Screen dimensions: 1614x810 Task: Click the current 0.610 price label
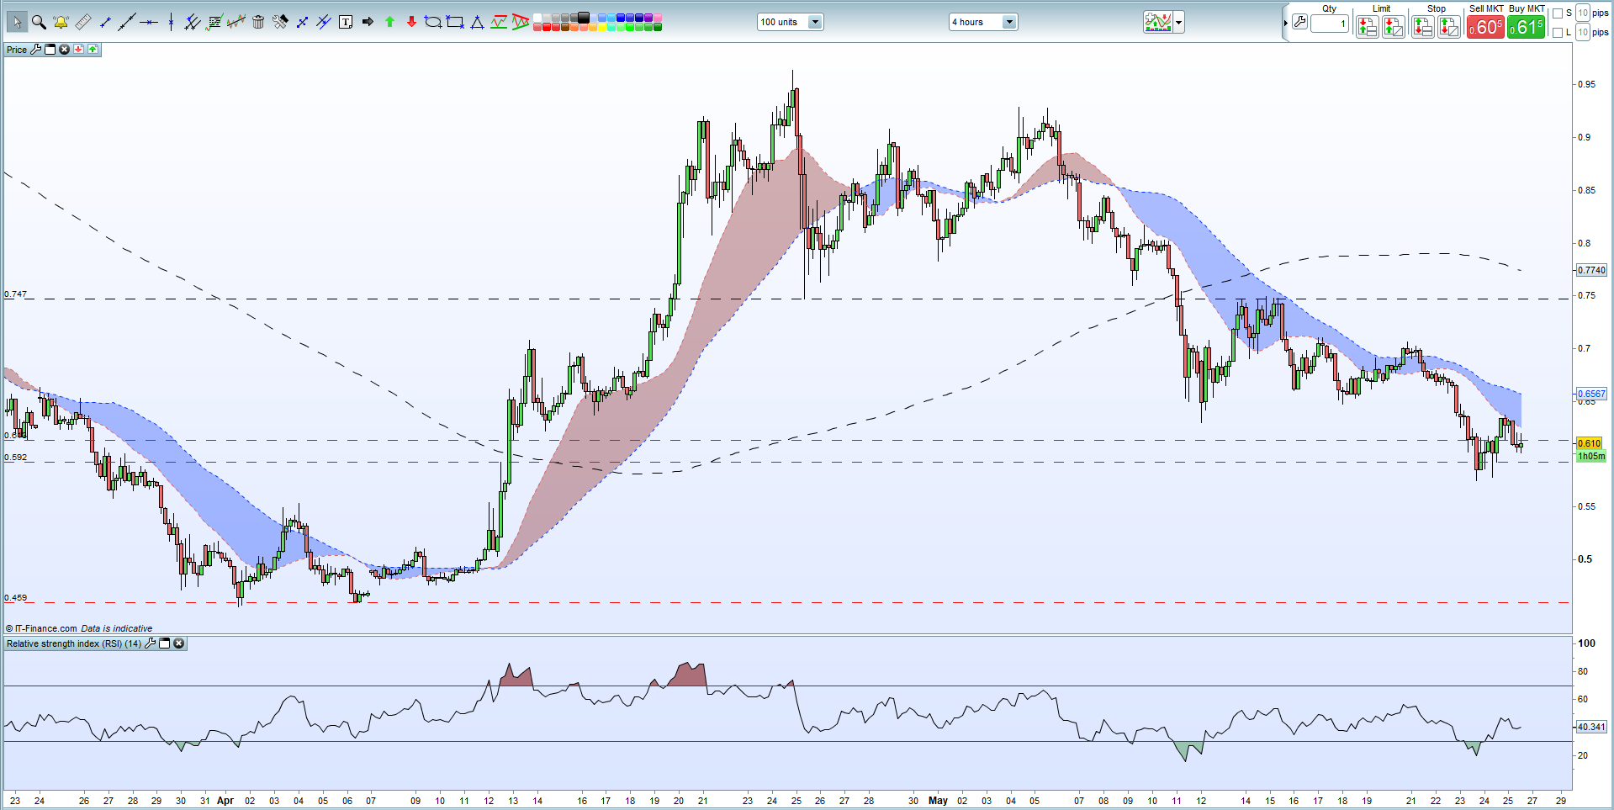pos(1590,443)
